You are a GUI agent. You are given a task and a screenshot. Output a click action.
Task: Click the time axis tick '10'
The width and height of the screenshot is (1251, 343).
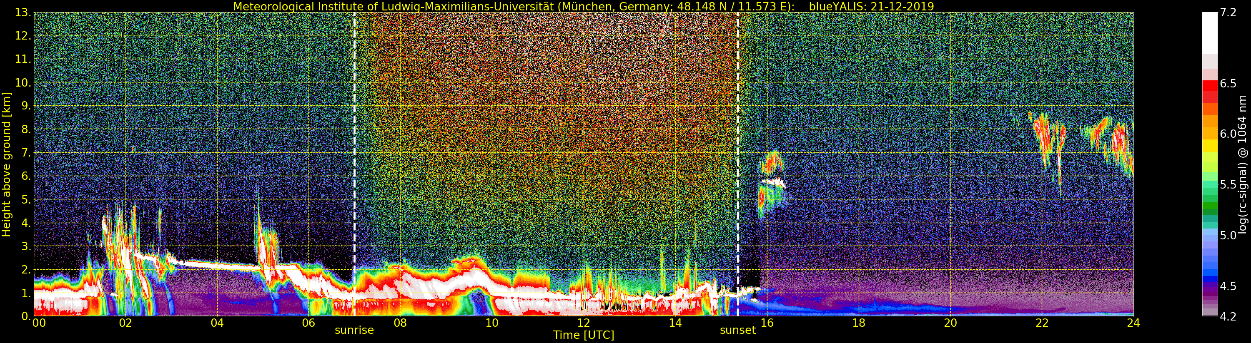click(x=492, y=323)
